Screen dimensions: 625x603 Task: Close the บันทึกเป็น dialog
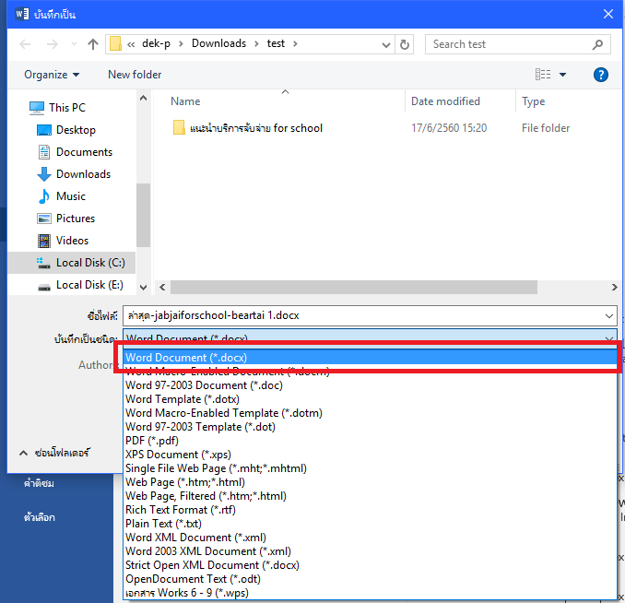[608, 15]
